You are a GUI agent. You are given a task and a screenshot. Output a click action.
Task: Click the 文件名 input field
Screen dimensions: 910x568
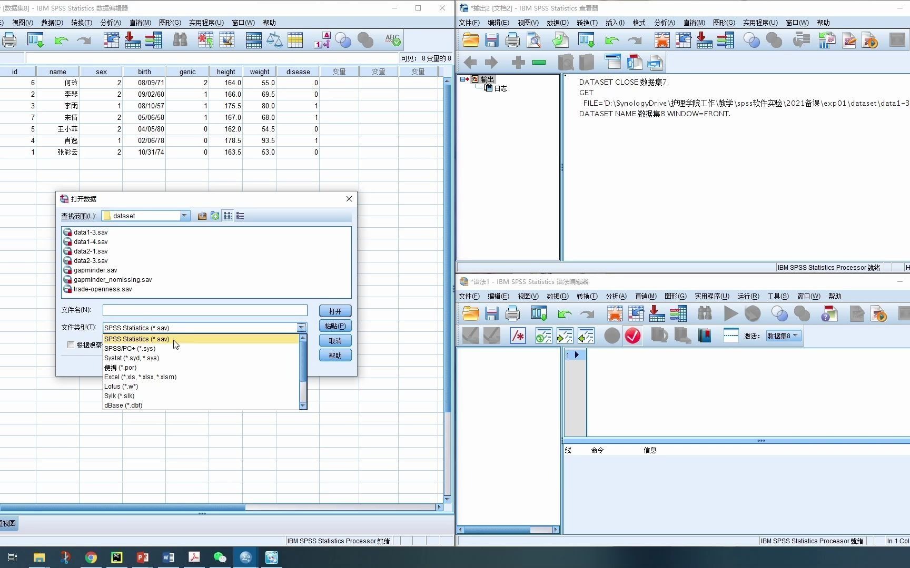tap(205, 311)
